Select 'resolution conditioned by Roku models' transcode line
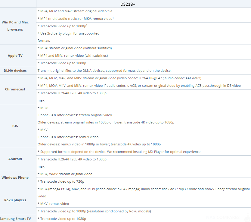251x222 pixels. click(94, 211)
